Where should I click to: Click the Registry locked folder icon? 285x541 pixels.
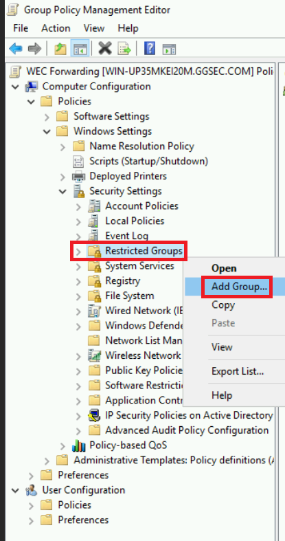(x=94, y=281)
